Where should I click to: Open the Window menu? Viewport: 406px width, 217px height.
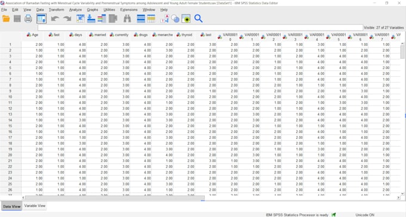(x=149, y=10)
